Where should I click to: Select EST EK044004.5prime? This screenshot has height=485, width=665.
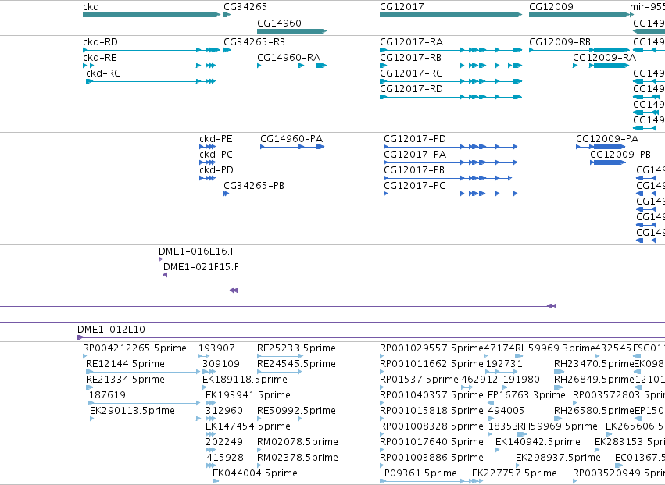coord(216,481)
